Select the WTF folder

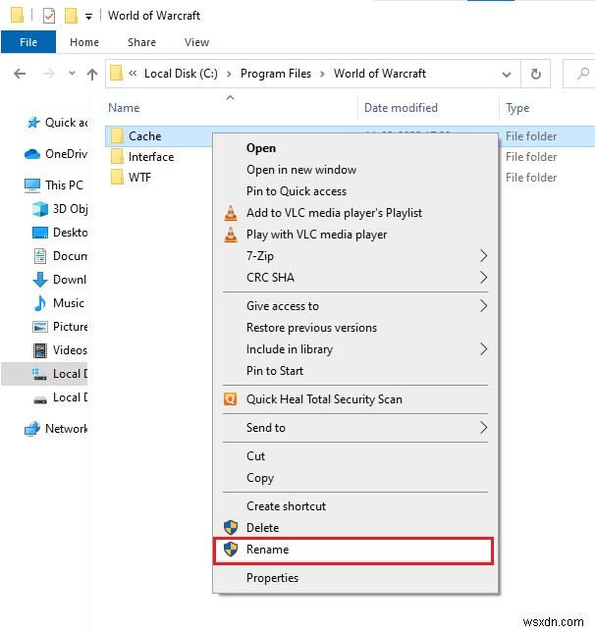point(140,178)
